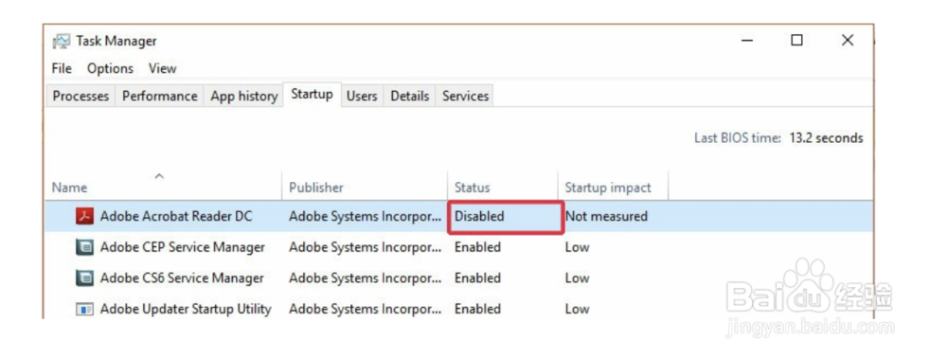Image resolution: width=947 pixels, height=359 pixels.
Task: Open the Options menu
Action: (x=110, y=68)
